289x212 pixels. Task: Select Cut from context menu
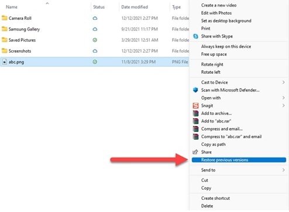click(205, 180)
